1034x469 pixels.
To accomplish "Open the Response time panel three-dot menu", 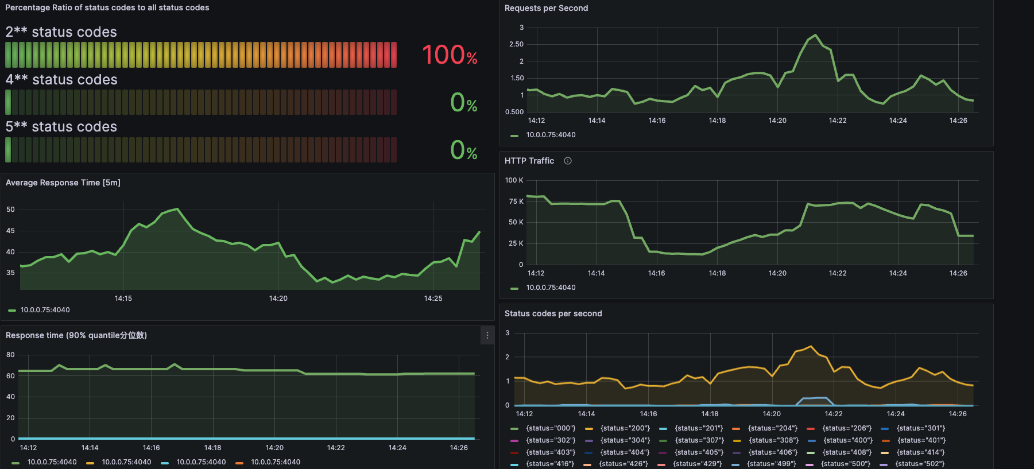I will [487, 335].
